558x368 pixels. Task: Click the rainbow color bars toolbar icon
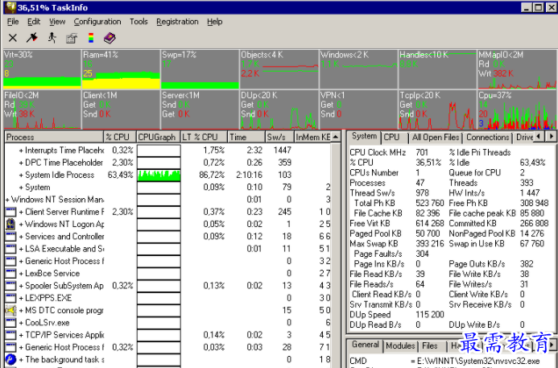click(90, 38)
